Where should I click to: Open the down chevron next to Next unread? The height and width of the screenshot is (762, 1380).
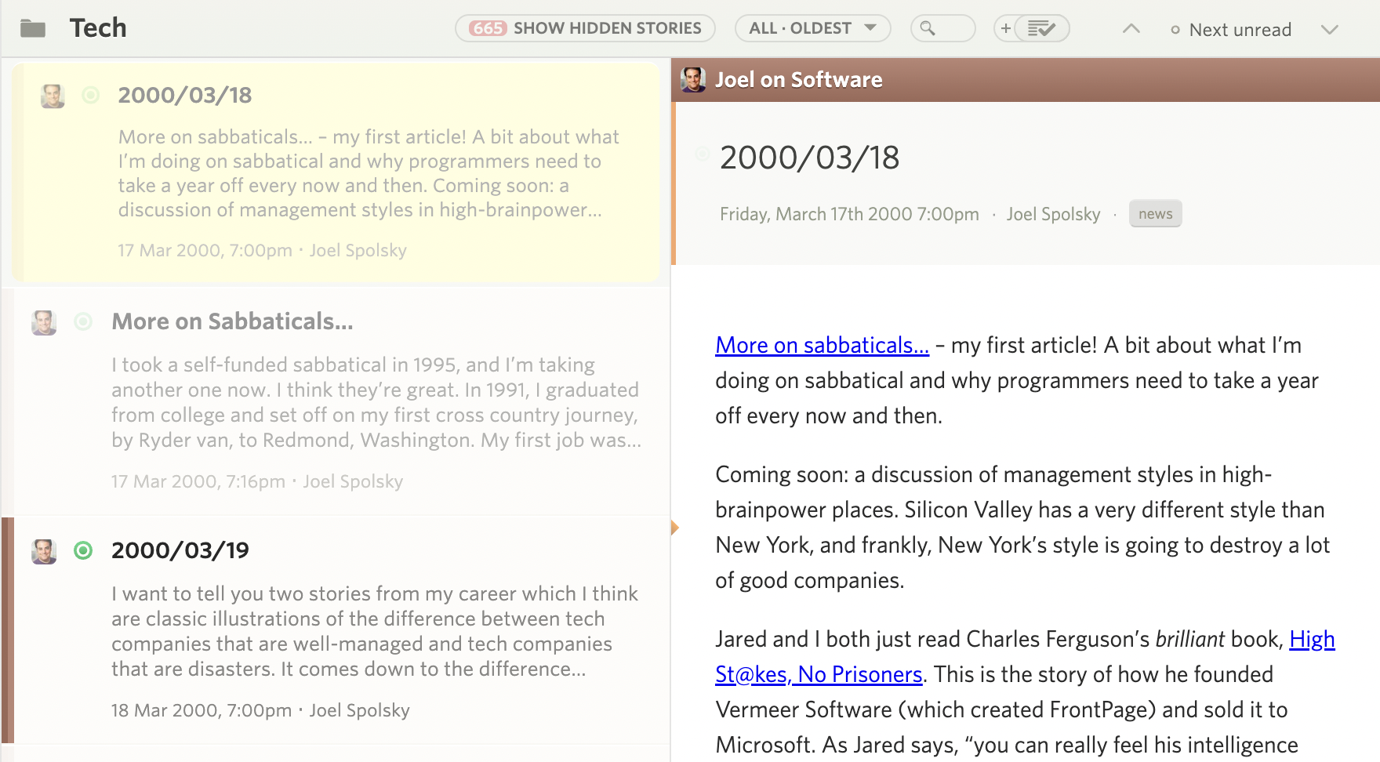coord(1330,31)
